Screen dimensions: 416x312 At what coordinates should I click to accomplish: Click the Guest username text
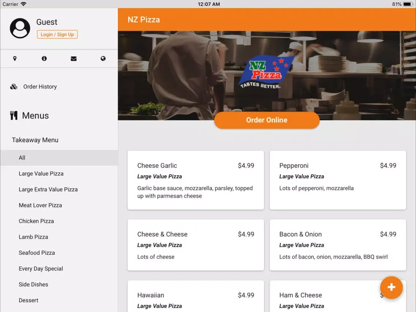pyautogui.click(x=47, y=22)
